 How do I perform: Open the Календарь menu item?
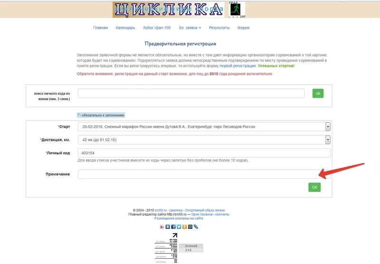click(125, 28)
